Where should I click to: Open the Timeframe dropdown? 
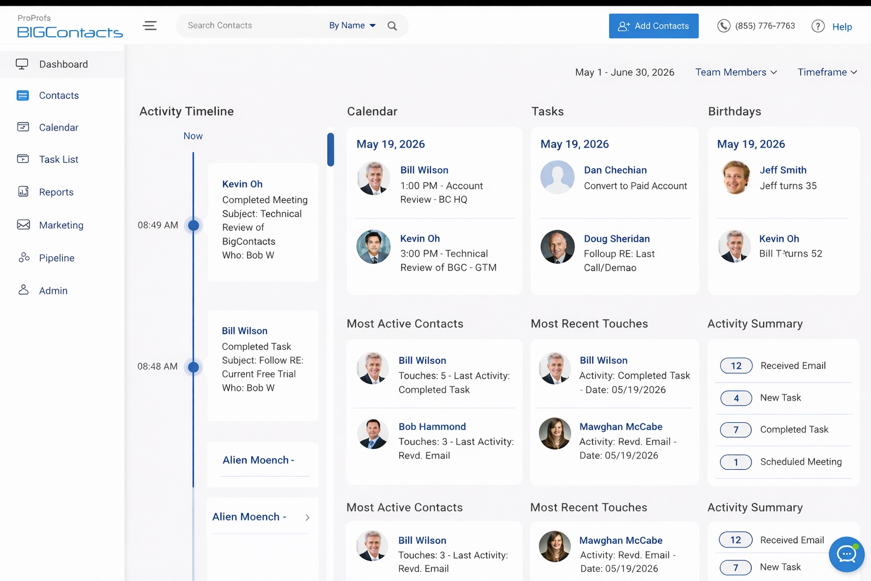(827, 72)
